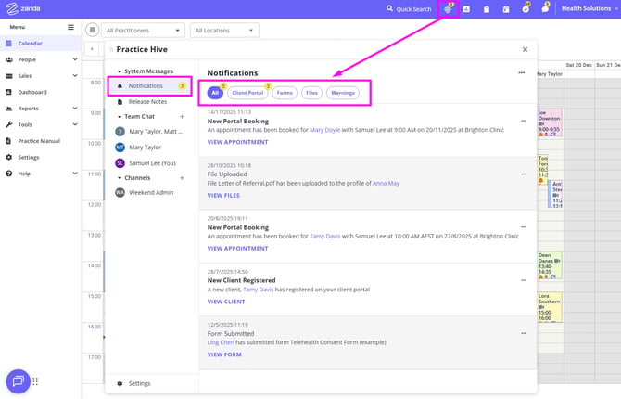Open the All Practitioners dropdown
This screenshot has height=399, width=621.
click(139, 31)
